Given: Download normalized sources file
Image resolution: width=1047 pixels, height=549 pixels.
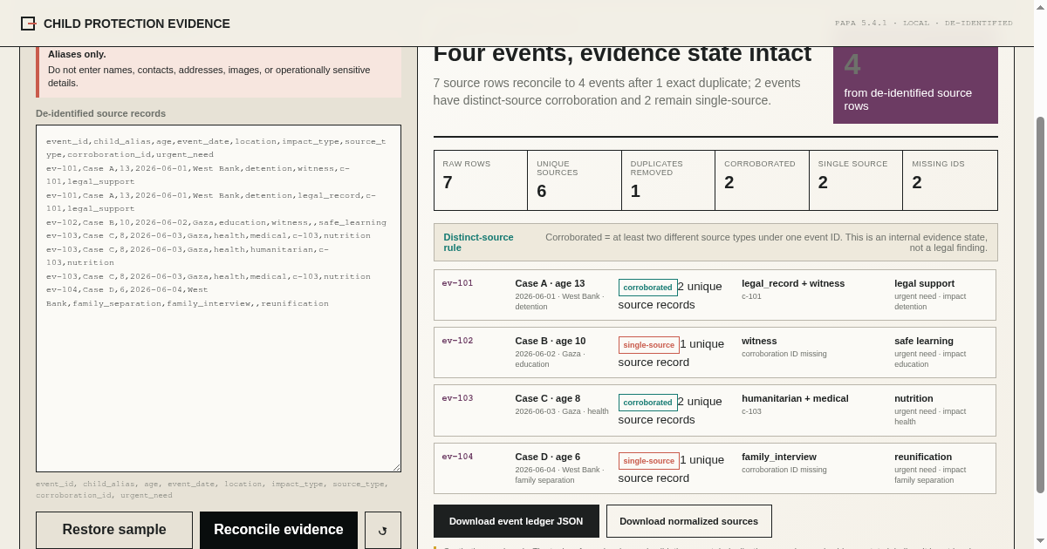Looking at the screenshot, I should 689,521.
